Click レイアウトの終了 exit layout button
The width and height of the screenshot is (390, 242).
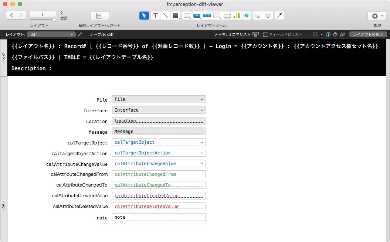(x=368, y=34)
